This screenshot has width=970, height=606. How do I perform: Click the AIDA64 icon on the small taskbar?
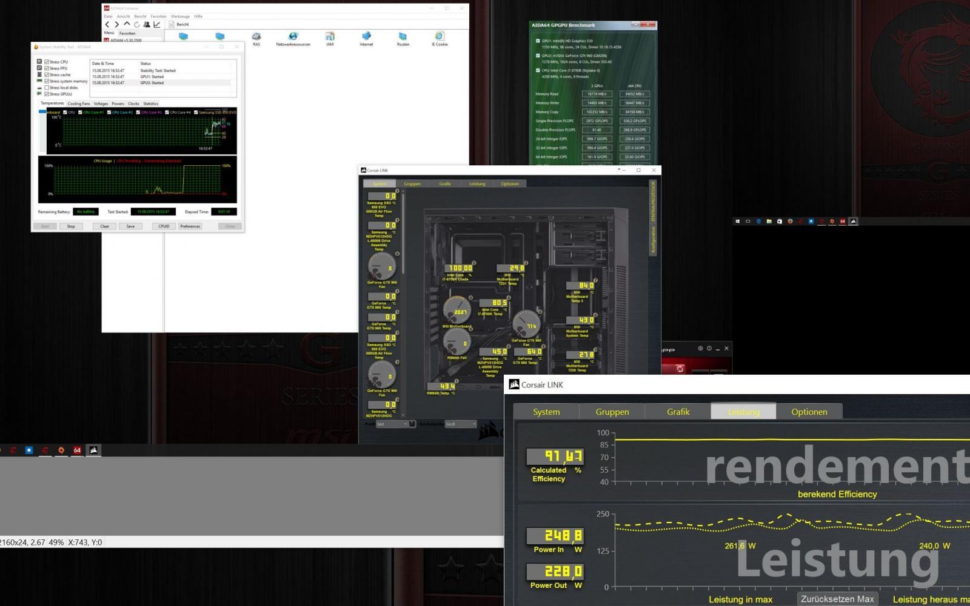(843, 222)
